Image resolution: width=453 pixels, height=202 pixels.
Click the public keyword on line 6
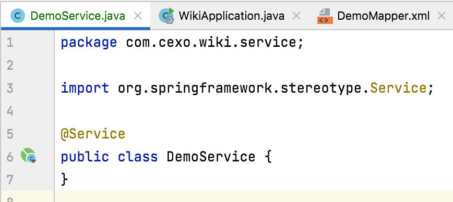85,157
